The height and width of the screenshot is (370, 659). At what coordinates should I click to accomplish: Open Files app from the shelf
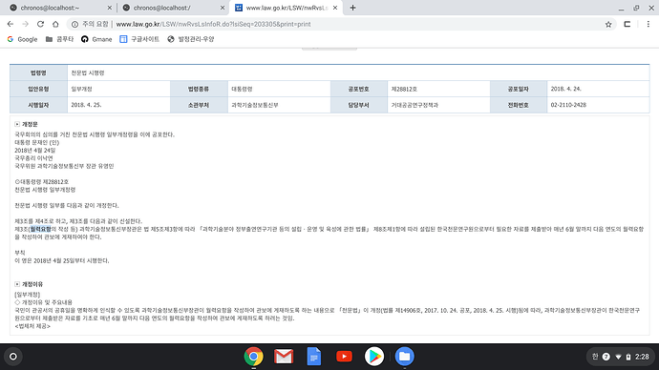[x=404, y=357]
